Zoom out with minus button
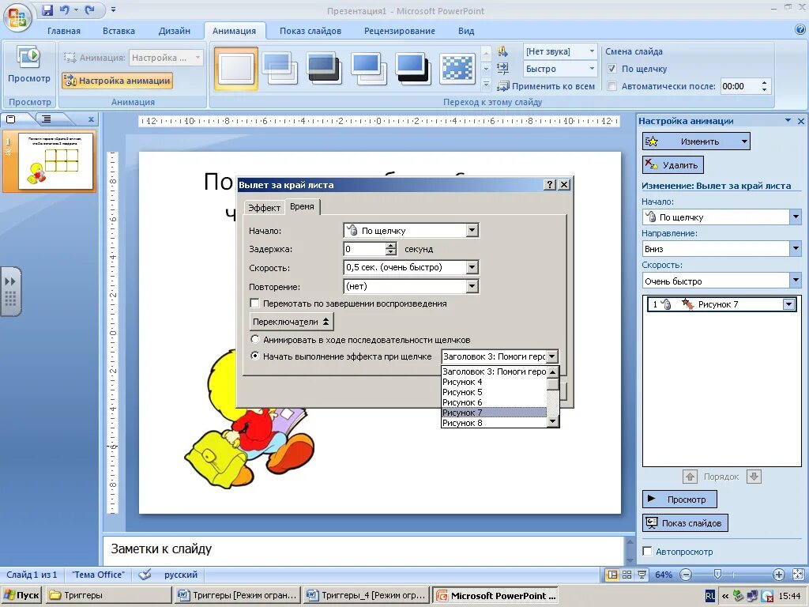This screenshot has width=809, height=607. pos(685,575)
